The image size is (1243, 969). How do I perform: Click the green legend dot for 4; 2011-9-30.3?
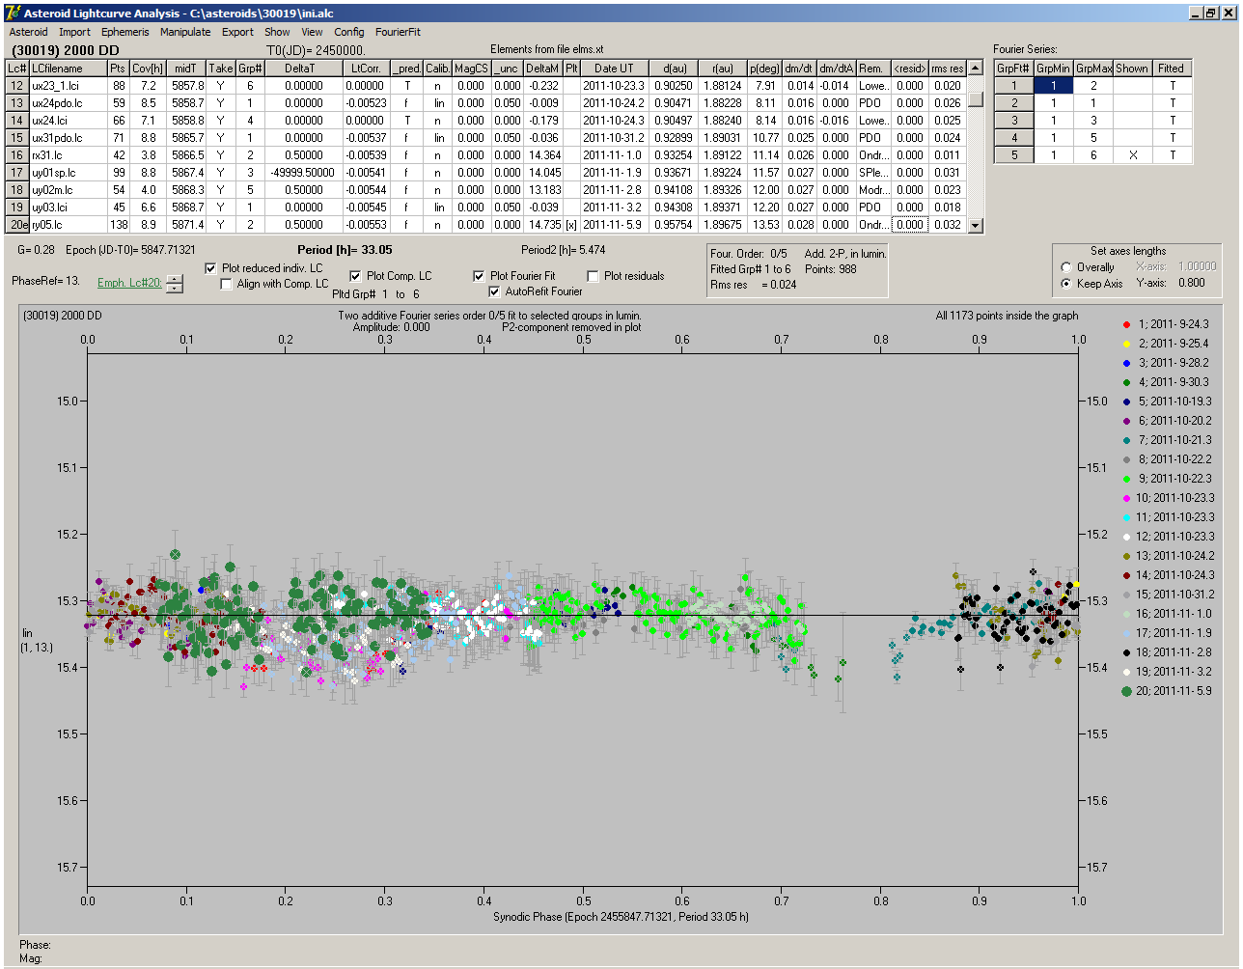point(1126,382)
